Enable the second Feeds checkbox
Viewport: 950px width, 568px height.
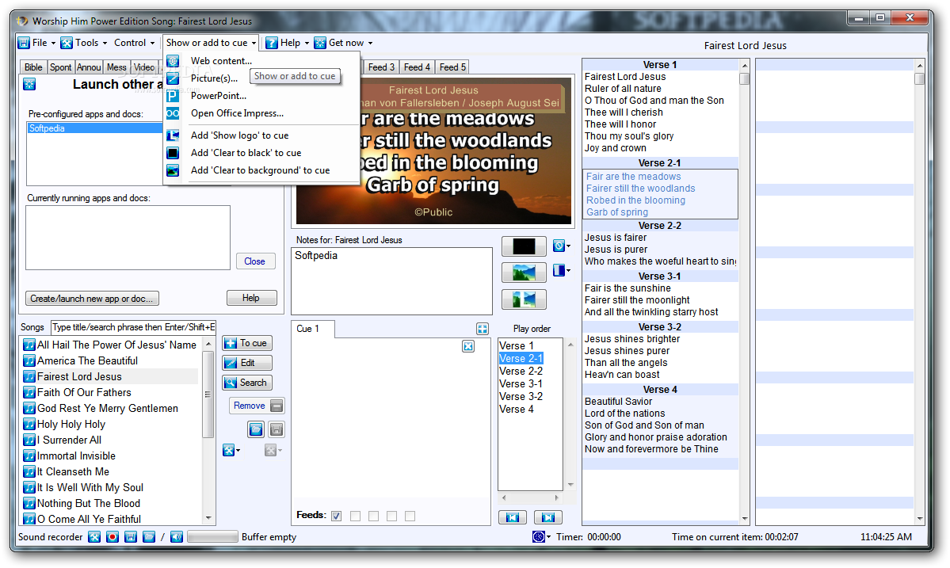click(x=356, y=516)
